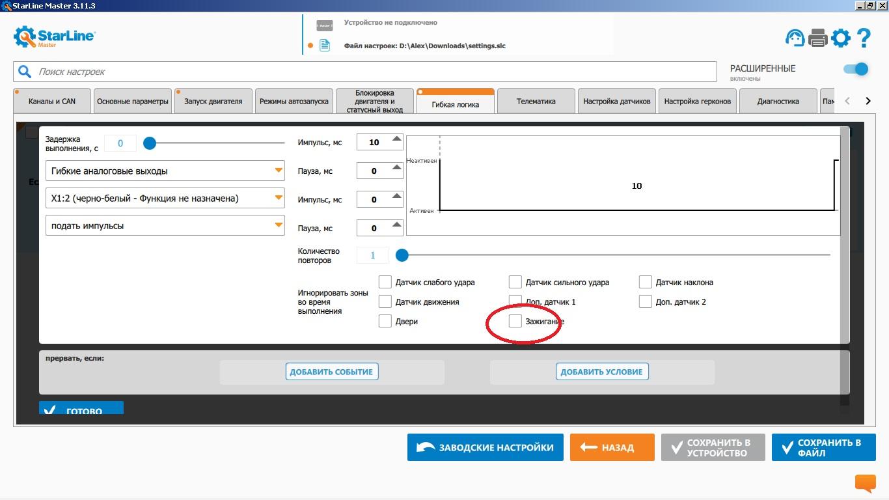Viewport: 889px width, 500px height.
Task: Check the Зажигание checkbox
Action: [x=515, y=321]
